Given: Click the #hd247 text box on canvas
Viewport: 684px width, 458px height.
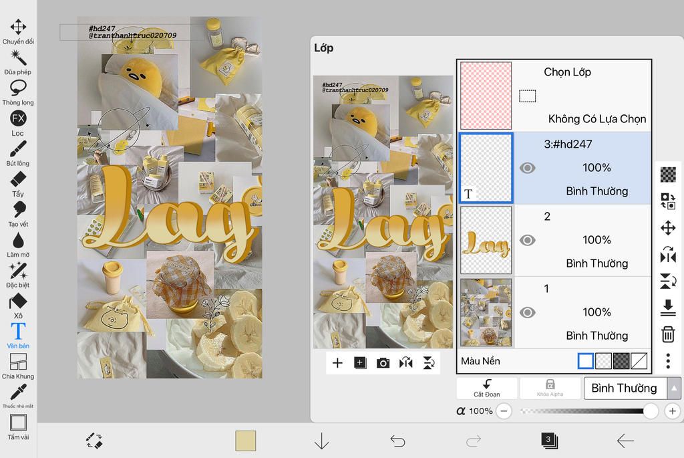Looking at the screenshot, I should click(x=132, y=32).
